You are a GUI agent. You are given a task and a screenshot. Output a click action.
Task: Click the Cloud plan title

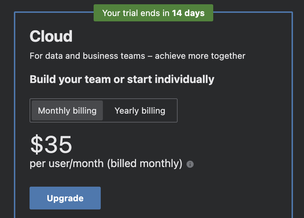(x=51, y=36)
